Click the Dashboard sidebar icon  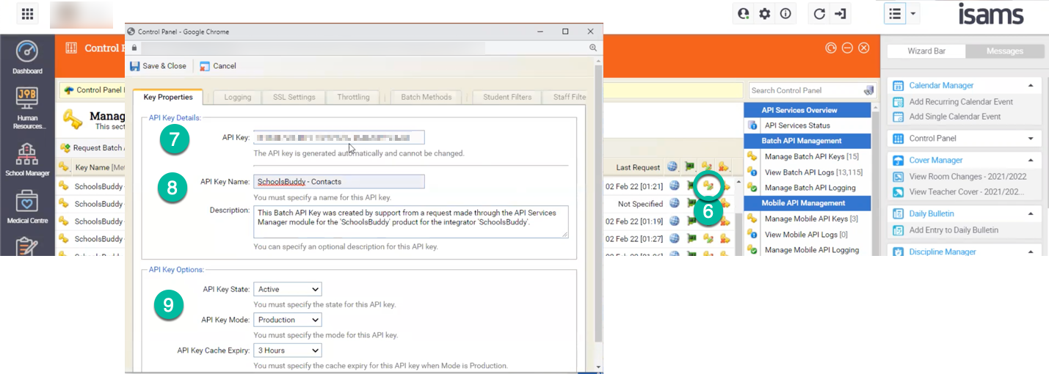pos(27,57)
